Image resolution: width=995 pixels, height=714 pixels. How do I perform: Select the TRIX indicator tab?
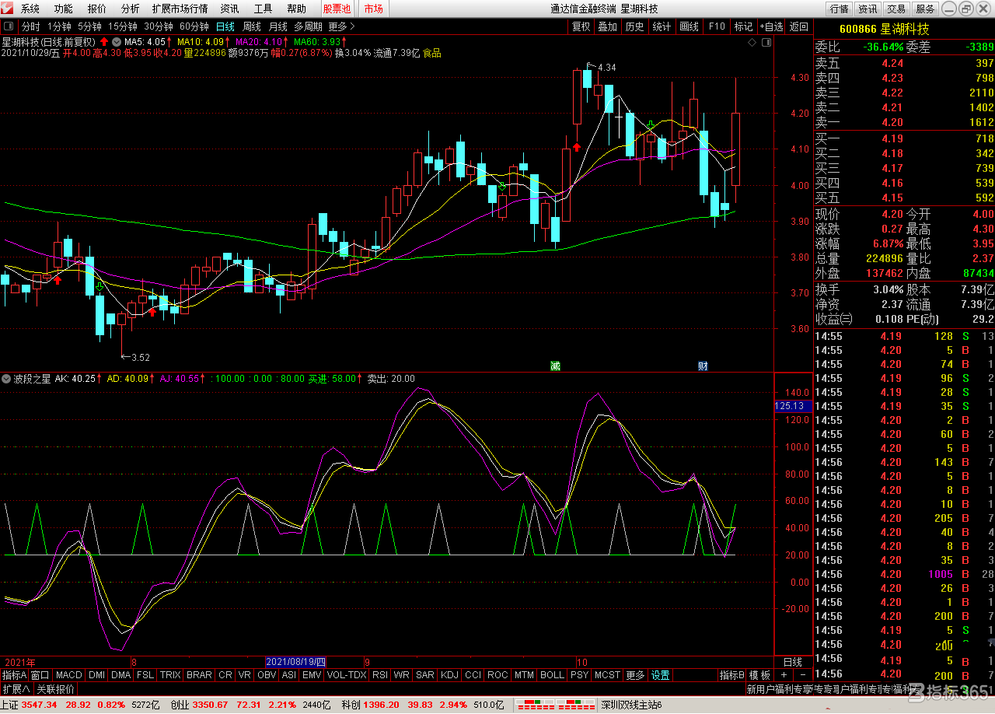(x=170, y=675)
